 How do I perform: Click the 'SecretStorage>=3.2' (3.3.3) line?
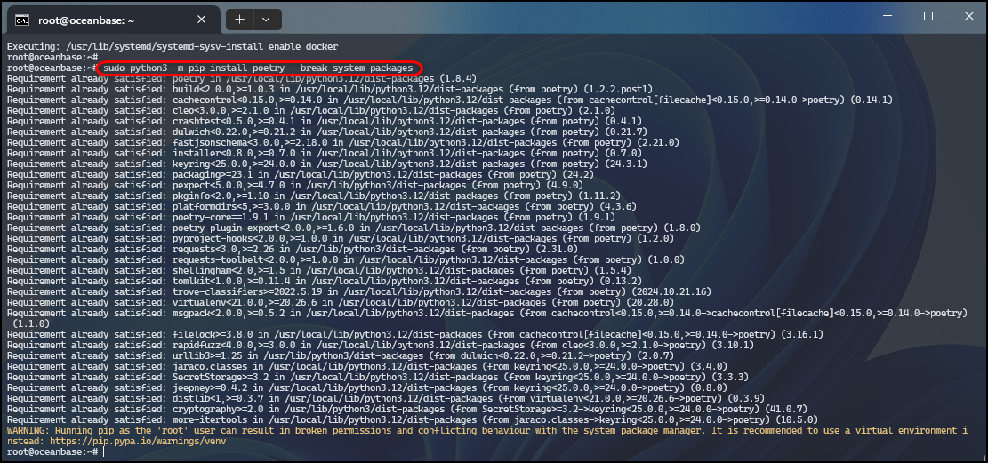pyautogui.click(x=377, y=377)
